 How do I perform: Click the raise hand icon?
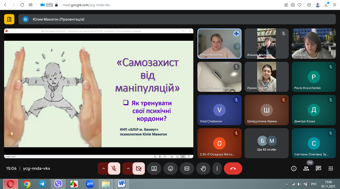[203, 168]
